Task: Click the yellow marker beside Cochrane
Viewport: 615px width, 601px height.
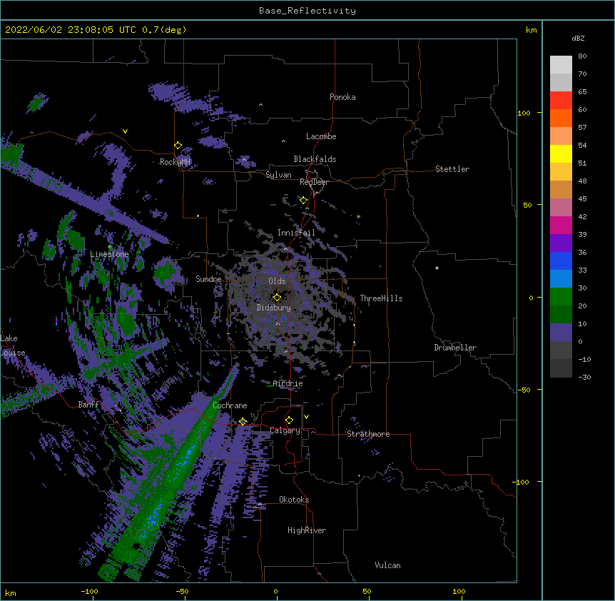Action: click(243, 422)
